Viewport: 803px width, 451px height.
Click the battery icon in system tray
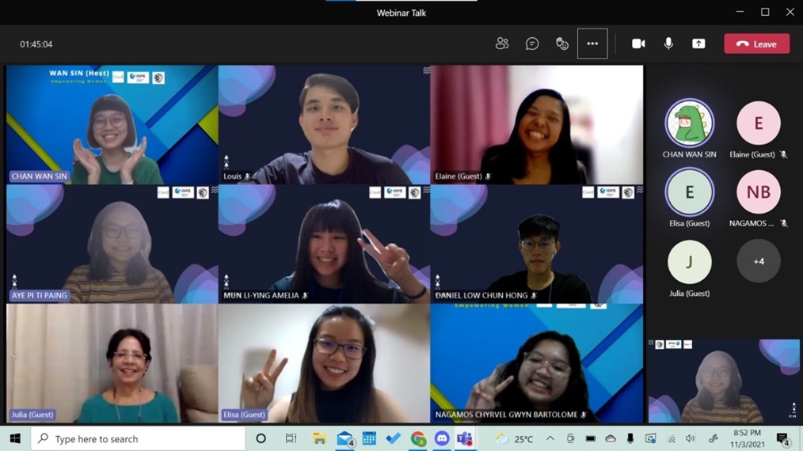(x=591, y=438)
